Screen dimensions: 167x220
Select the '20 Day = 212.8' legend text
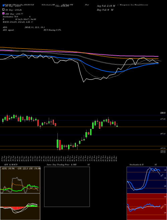pyautogui.click(x=13, y=6)
